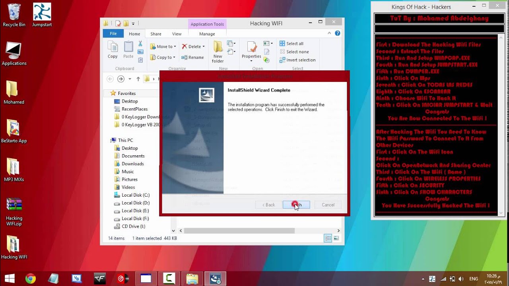509x286 pixels.
Task: Click the Windows Start button
Action: (x=10, y=278)
